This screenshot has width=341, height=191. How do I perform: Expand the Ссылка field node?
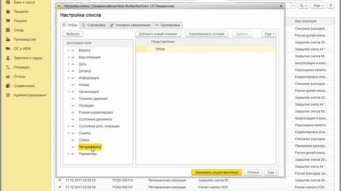[69, 133]
